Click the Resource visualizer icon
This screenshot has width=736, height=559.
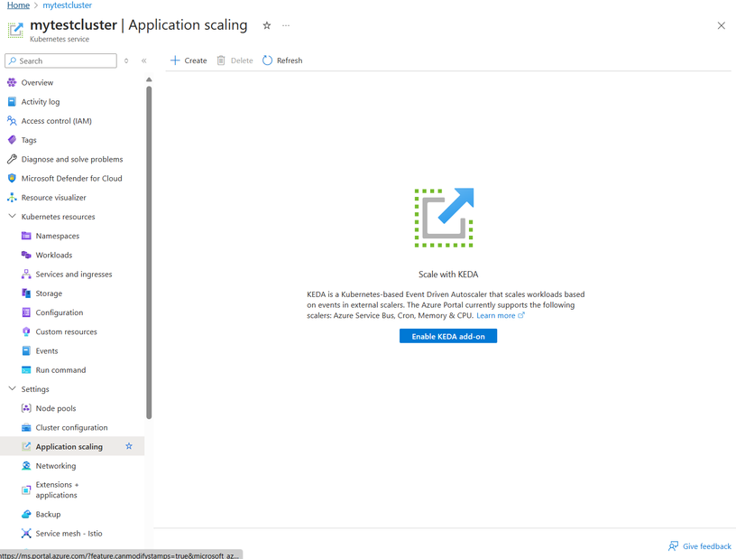12,198
